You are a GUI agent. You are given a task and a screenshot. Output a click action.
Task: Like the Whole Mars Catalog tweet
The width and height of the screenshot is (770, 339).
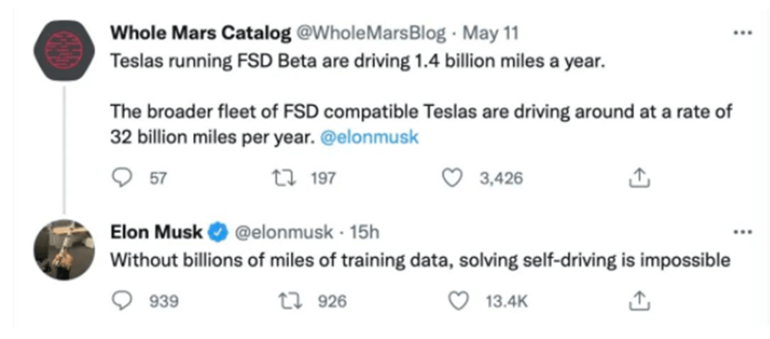click(x=451, y=178)
